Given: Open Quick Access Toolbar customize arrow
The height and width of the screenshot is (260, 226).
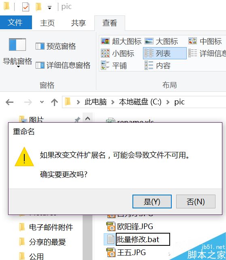Looking at the screenshot, I should click(x=49, y=7).
